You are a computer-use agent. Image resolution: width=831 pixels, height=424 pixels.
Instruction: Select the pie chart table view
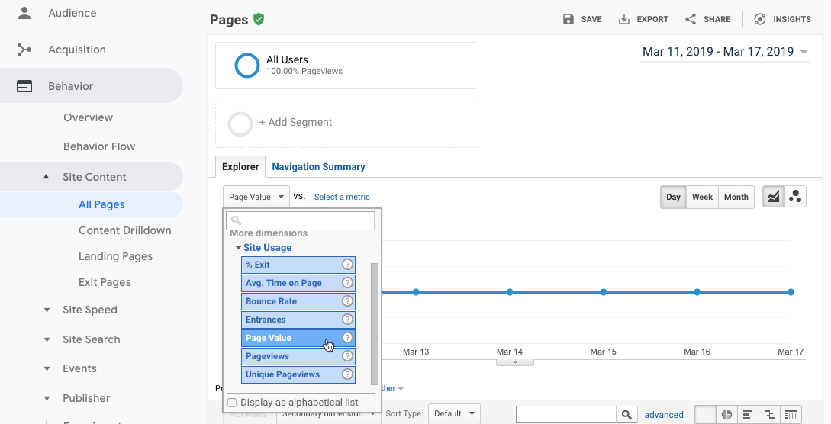point(727,414)
